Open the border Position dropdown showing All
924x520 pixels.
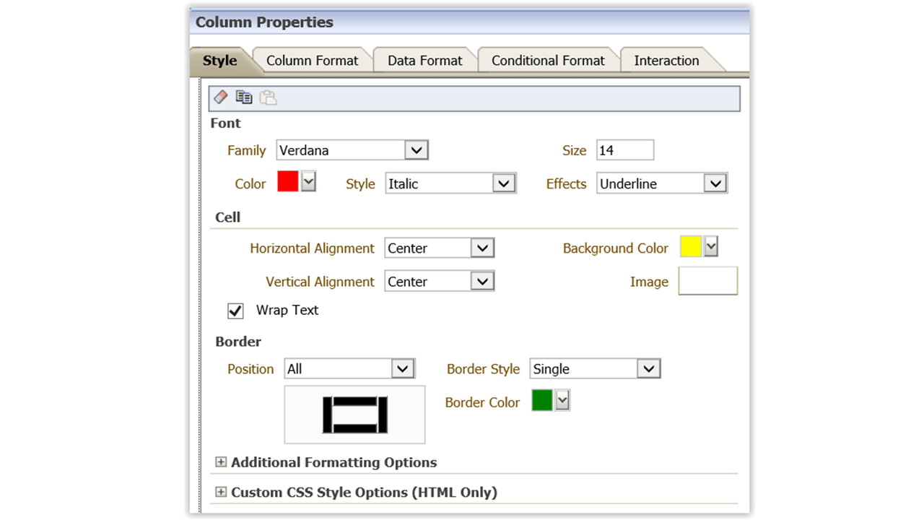(350, 368)
